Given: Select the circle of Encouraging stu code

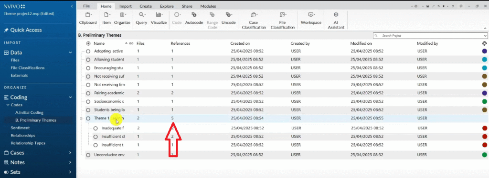Looking at the screenshot, I should pyautogui.click(x=88, y=68).
